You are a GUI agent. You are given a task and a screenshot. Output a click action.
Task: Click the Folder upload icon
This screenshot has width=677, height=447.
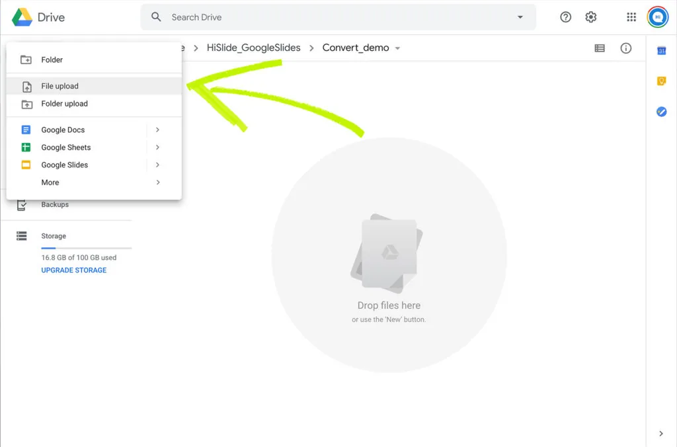tap(26, 104)
